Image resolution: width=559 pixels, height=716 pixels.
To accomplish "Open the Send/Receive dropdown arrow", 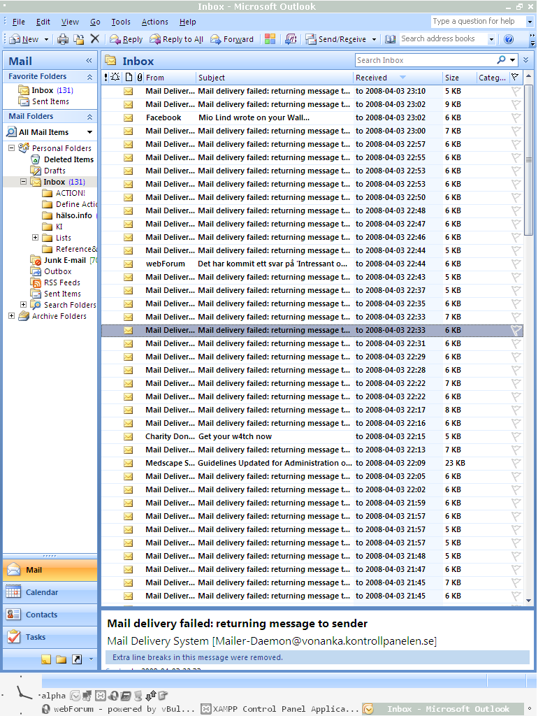I will (375, 39).
